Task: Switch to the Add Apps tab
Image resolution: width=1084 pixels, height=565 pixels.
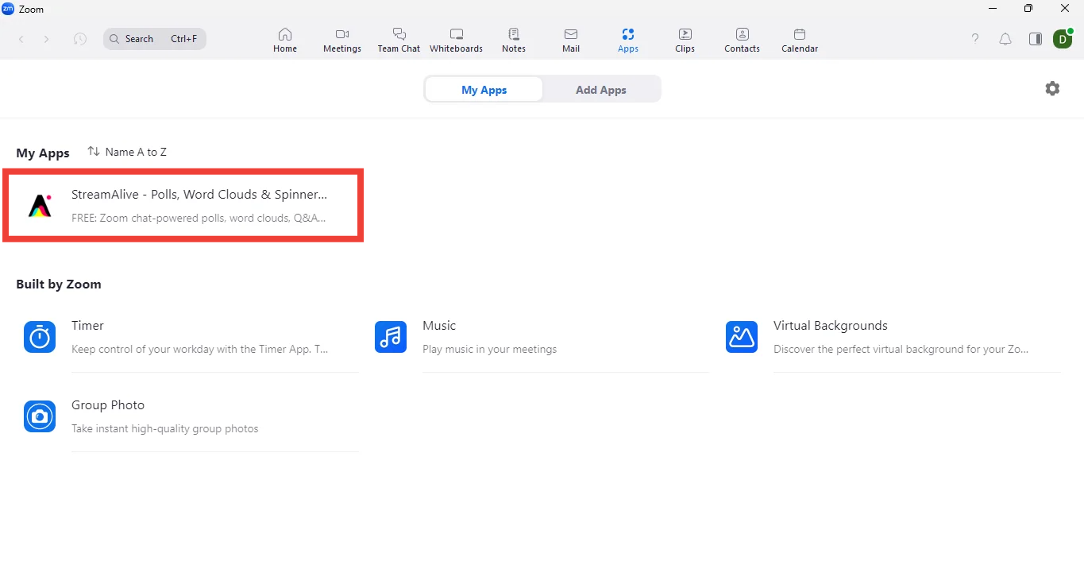Action: point(600,90)
